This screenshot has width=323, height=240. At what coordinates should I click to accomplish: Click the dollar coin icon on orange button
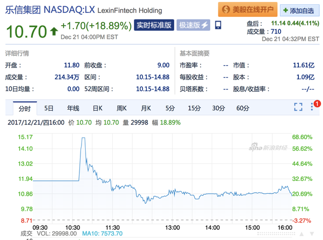(226, 9)
